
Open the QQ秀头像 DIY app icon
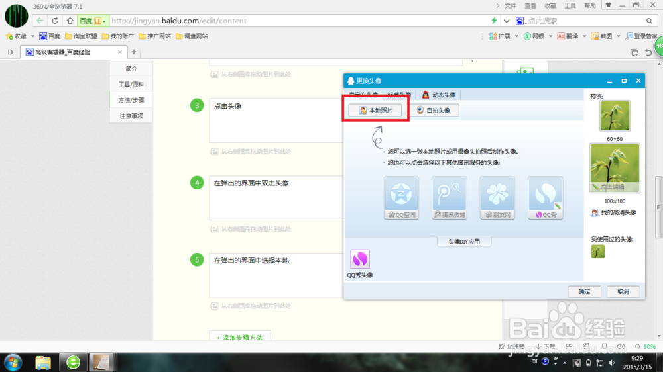coord(360,259)
